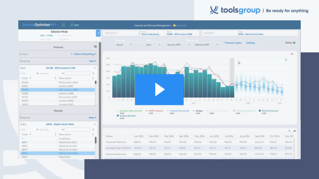Click the Item list filter funnel icon

(x=93, y=73)
